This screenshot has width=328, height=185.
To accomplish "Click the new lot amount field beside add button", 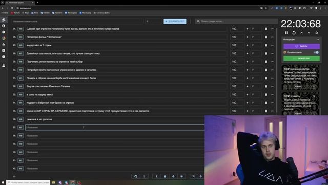I will click(x=154, y=22).
